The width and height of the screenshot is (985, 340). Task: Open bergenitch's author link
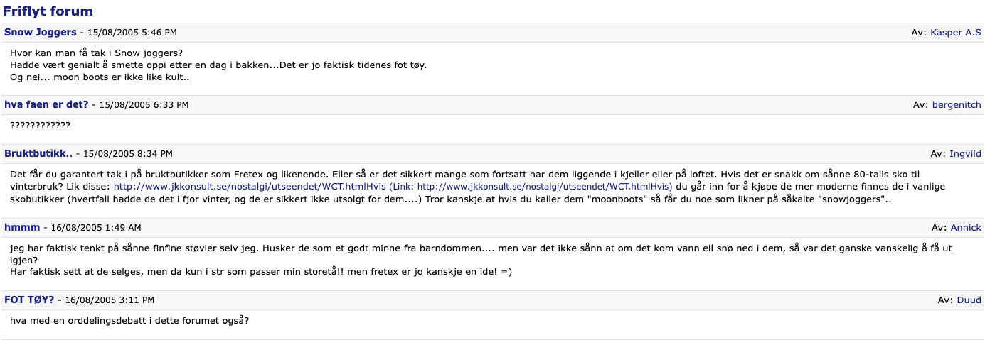(x=956, y=104)
